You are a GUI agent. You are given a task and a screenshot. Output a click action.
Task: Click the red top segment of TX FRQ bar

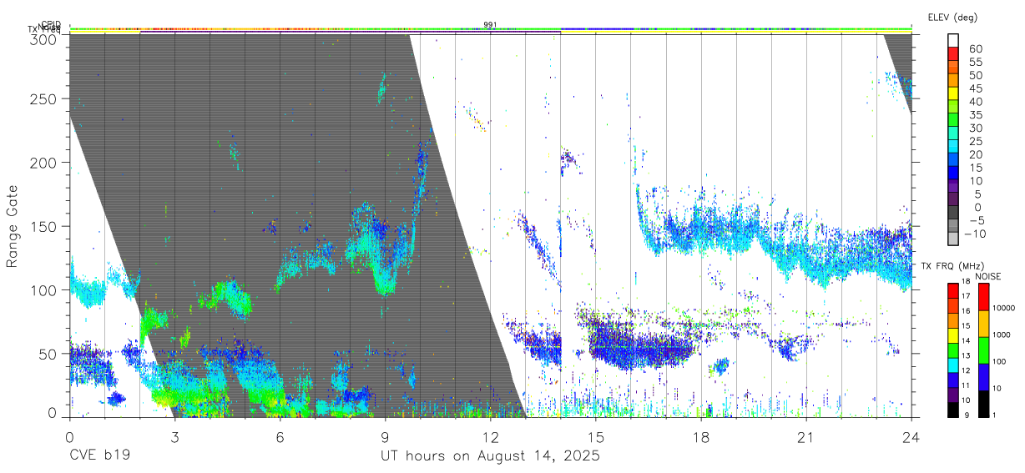click(953, 290)
